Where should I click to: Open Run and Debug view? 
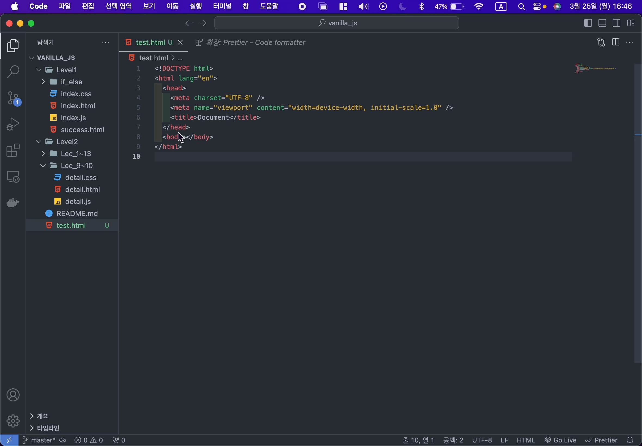click(13, 124)
